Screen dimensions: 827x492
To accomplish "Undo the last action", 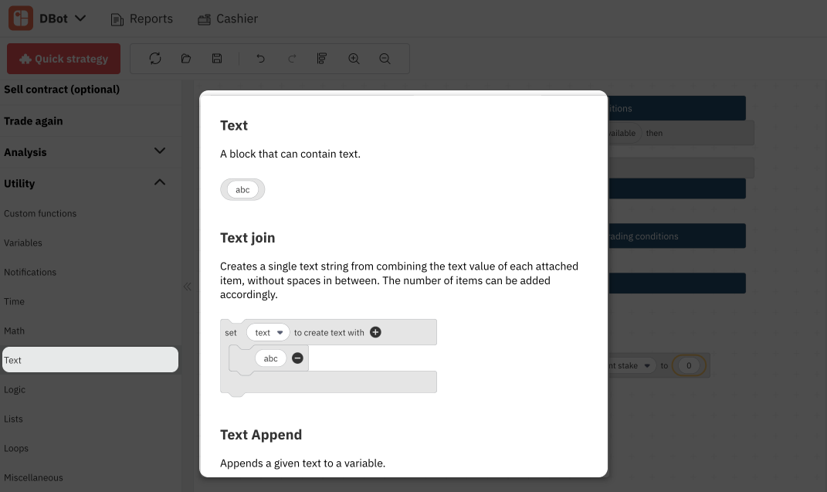I will (261, 59).
